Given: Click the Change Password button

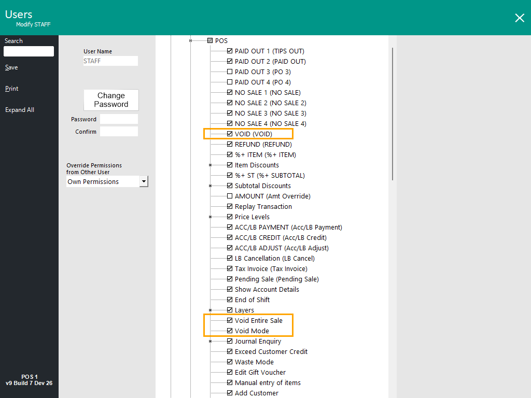Looking at the screenshot, I should (x=111, y=100).
